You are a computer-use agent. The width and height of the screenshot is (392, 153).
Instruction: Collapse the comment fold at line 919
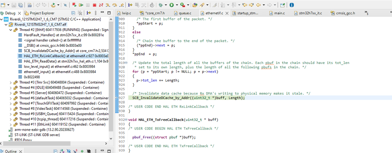pos(126,62)
